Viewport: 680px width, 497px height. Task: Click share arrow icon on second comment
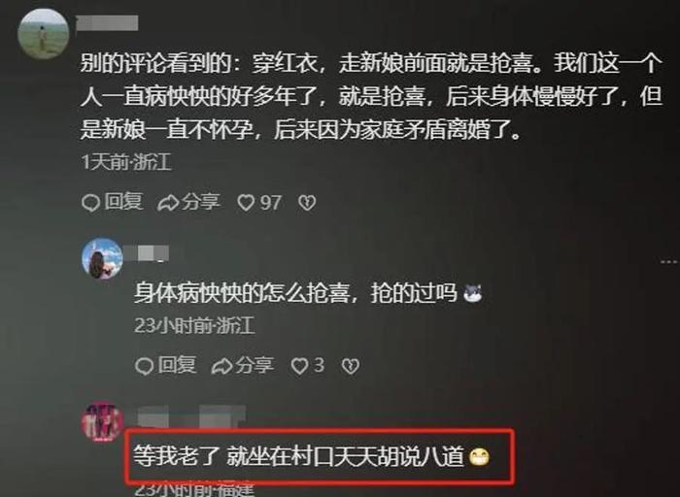pyautogui.click(x=222, y=366)
